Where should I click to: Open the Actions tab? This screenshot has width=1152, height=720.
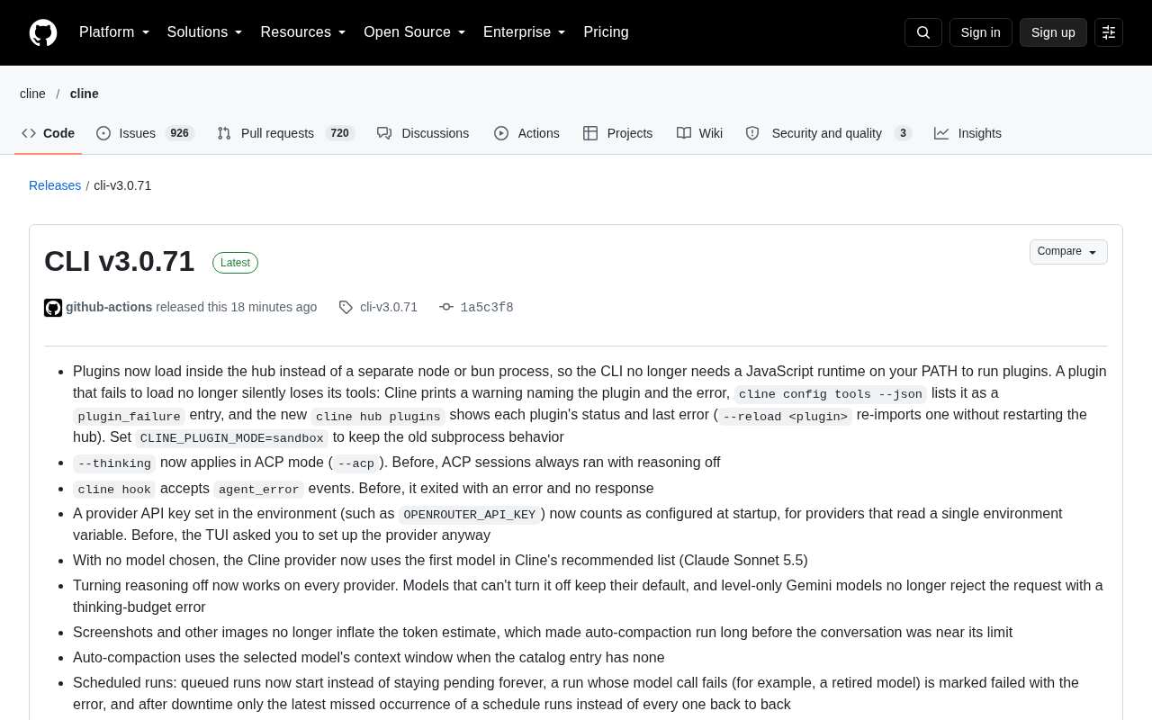click(526, 133)
